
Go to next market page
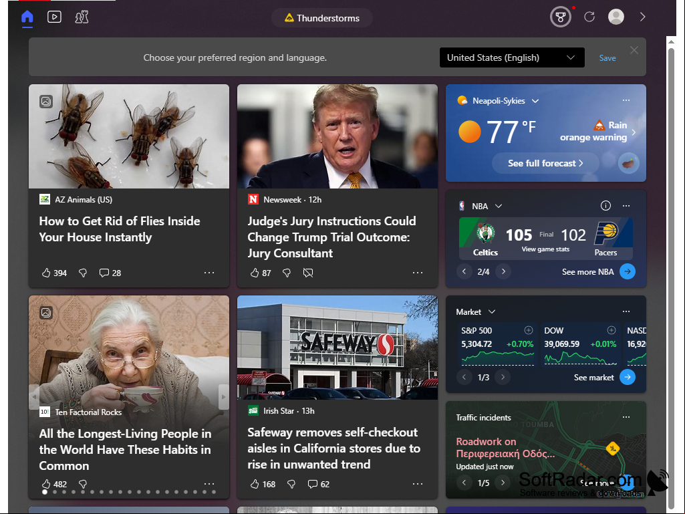pos(503,377)
